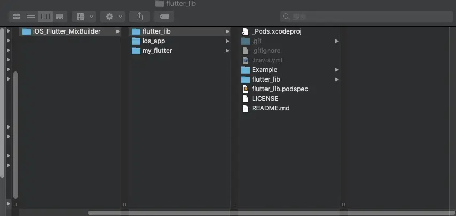Switch to icon view mode
This screenshot has height=216, width=456.
point(17,17)
